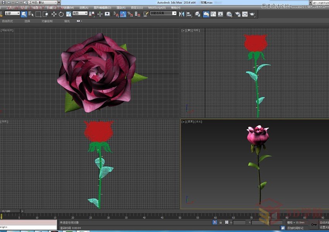This screenshot has height=232, width=329.
Task: Open the MAXScript(X) menu
Action: point(157,8)
